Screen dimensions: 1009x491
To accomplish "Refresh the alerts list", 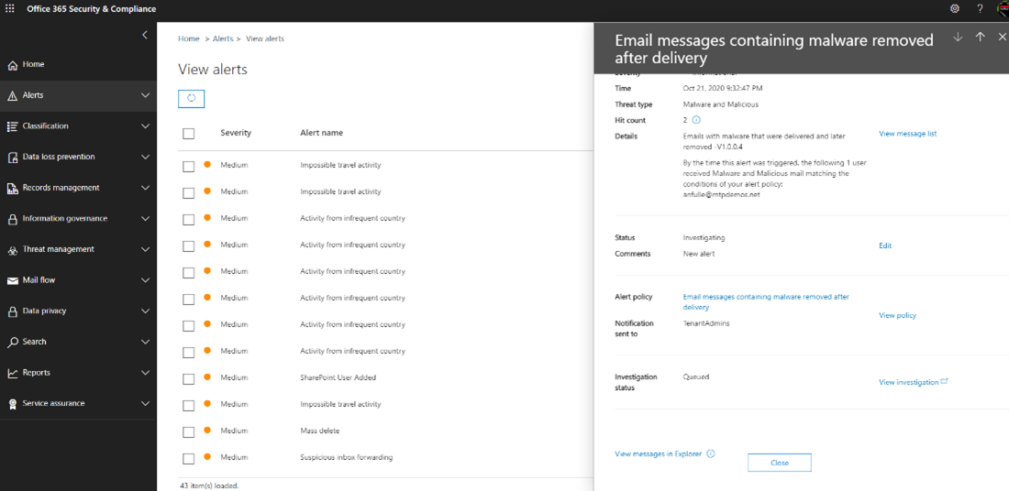I will click(191, 98).
